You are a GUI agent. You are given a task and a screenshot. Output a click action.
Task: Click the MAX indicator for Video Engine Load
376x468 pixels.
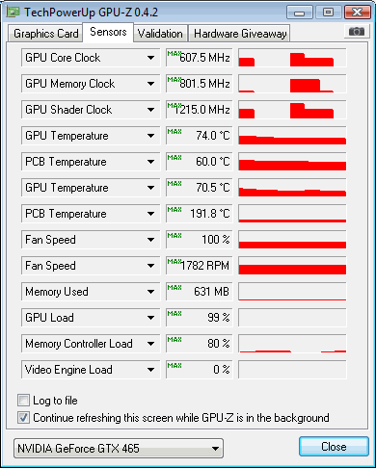pos(175,366)
